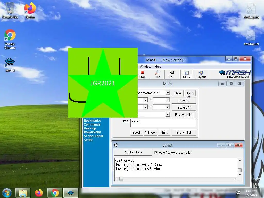
Task: Select Bookmarks in the sidebar
Action: pos(92,121)
